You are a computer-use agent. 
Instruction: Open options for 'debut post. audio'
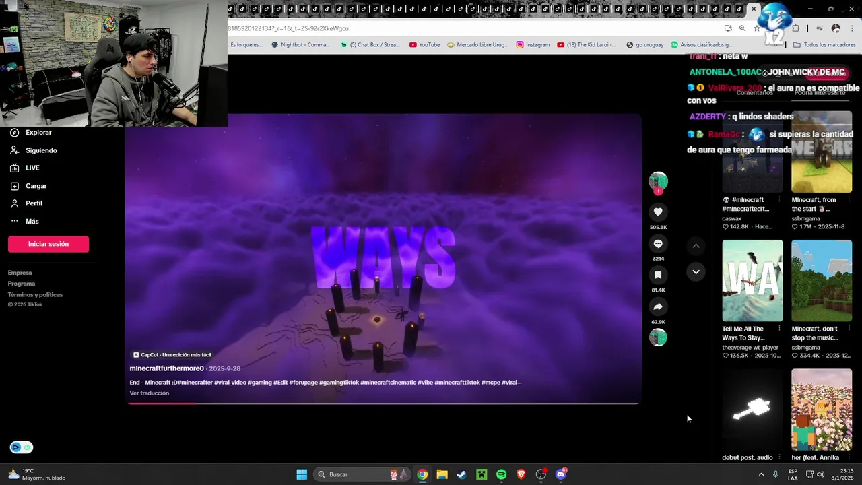pos(779,457)
